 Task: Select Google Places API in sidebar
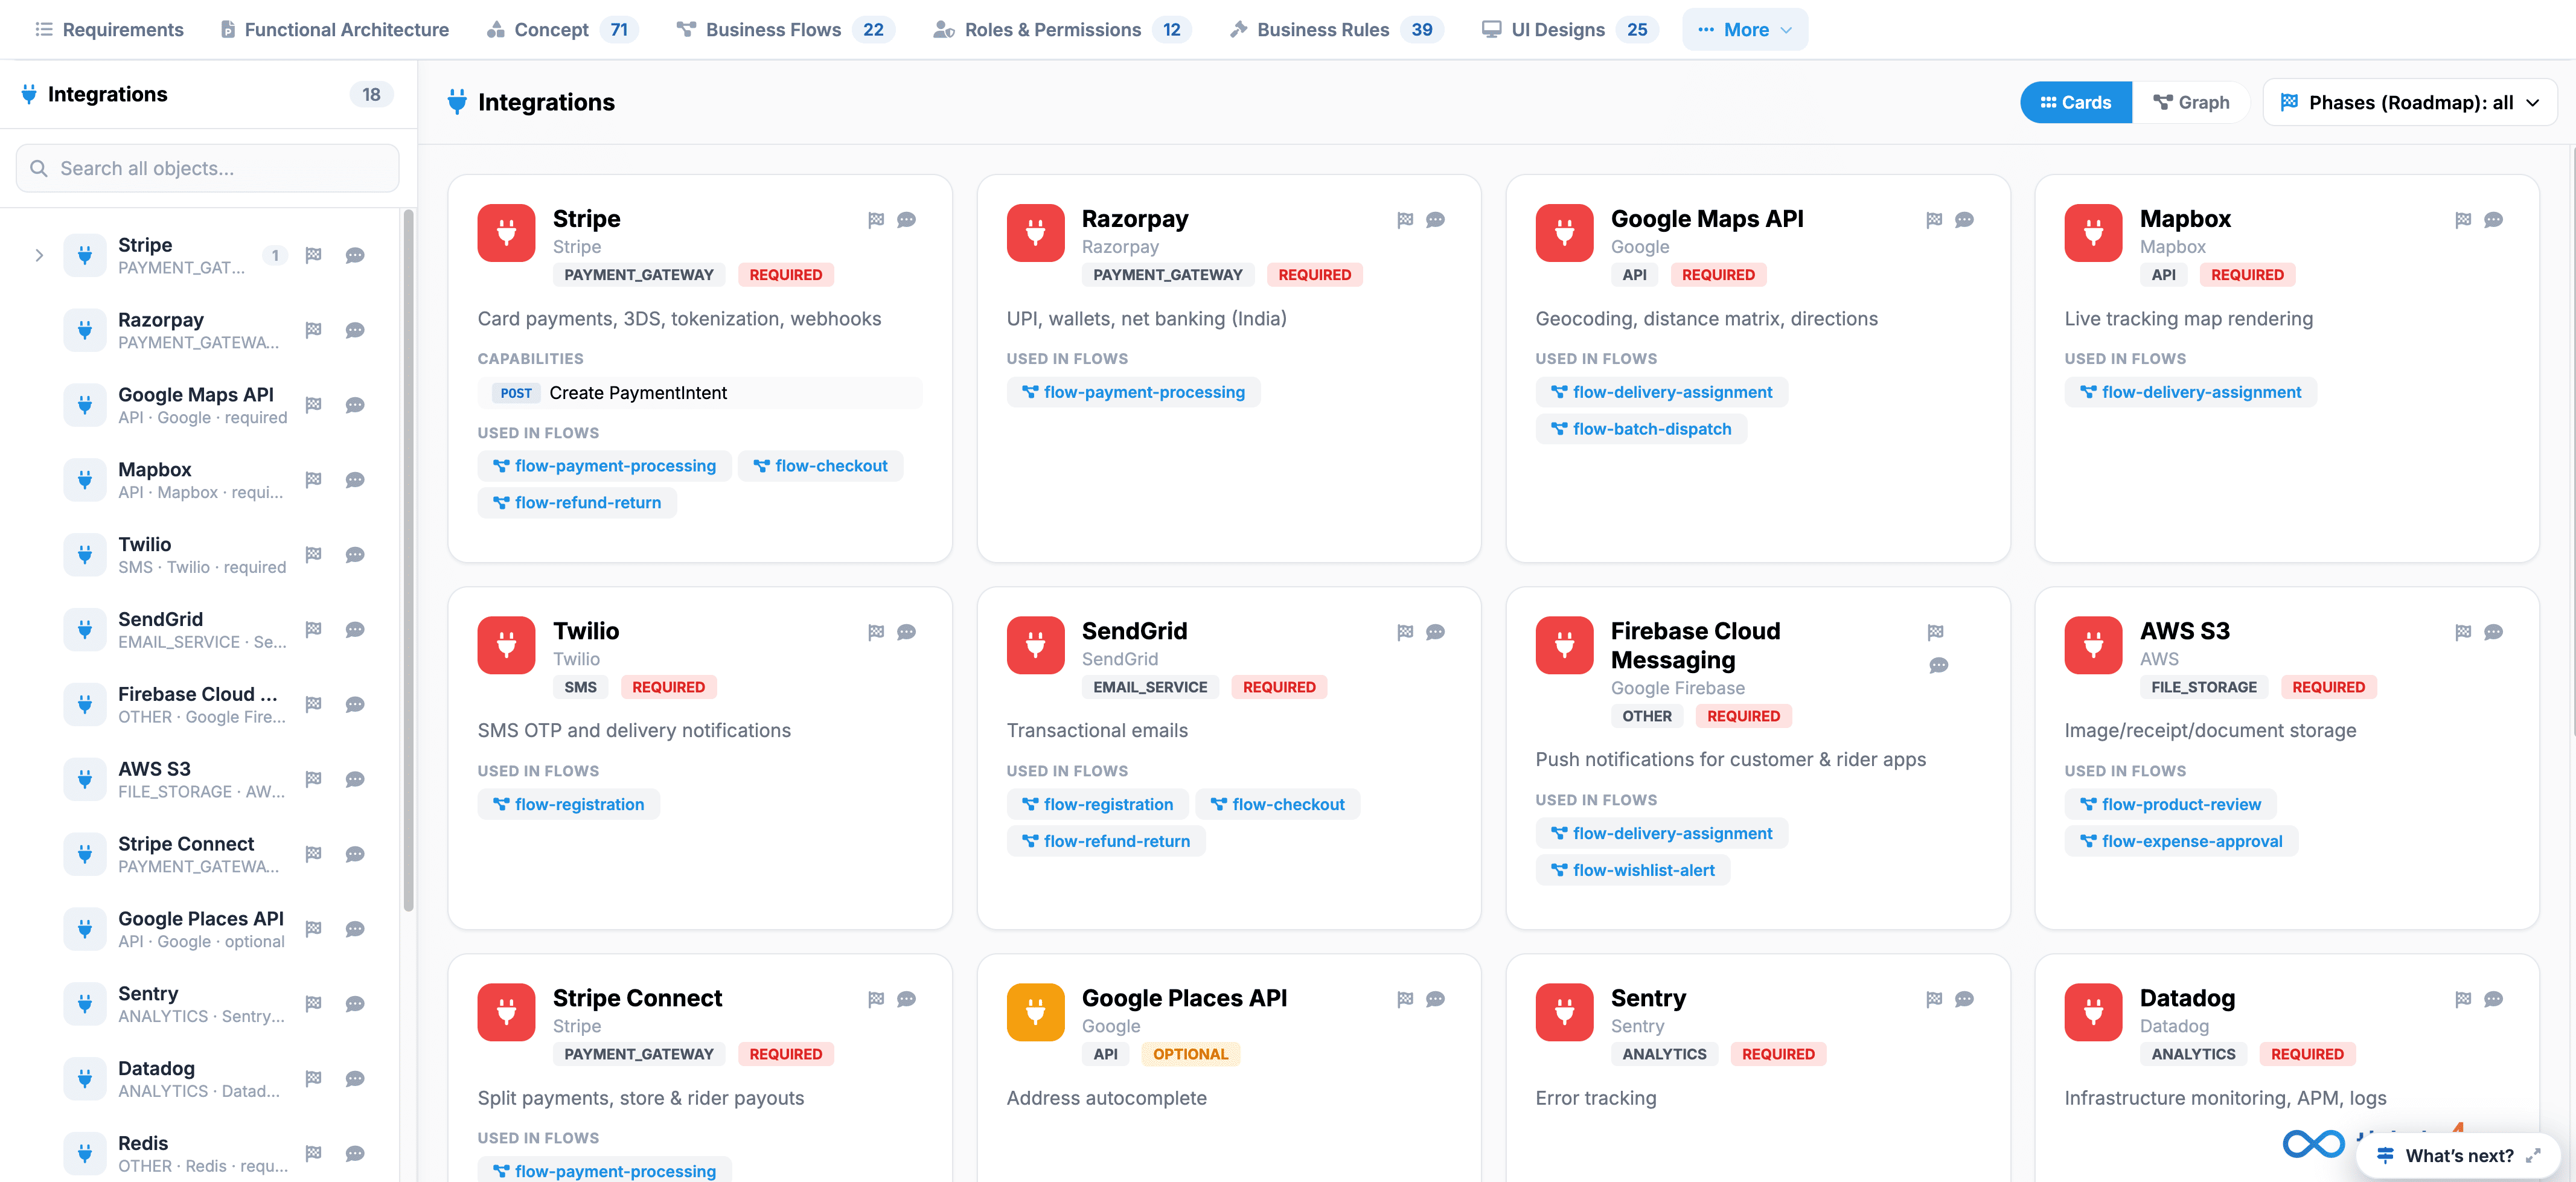pos(200,929)
